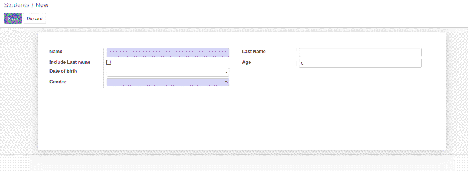Click the New breadcrumb text

42,5
